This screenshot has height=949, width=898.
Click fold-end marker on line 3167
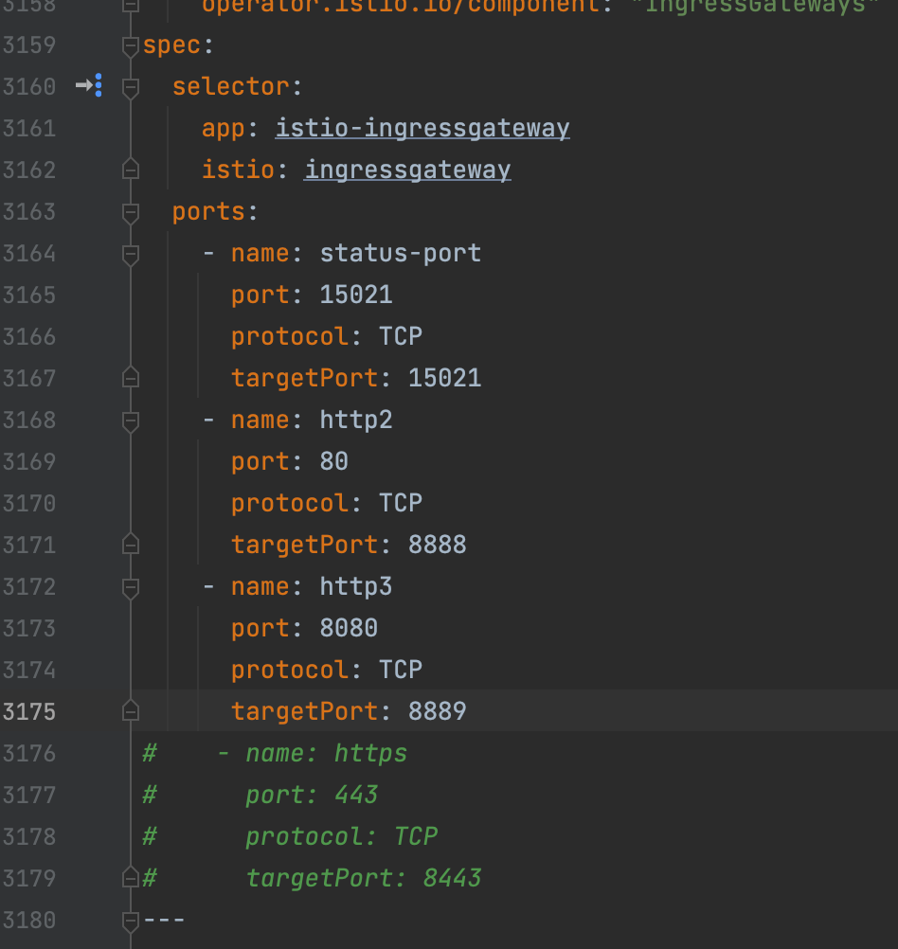click(x=131, y=378)
